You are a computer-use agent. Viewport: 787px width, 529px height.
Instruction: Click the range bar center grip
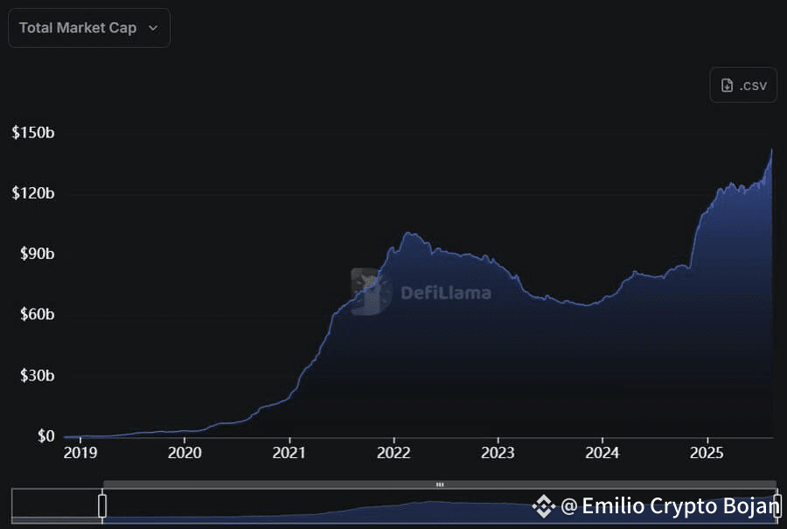tap(440, 484)
